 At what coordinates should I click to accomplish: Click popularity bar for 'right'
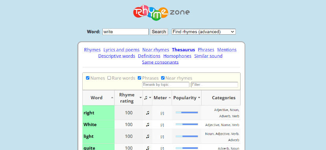[x=187, y=112]
